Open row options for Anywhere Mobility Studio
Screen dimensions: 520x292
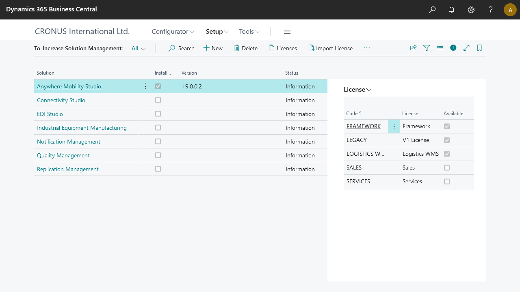click(145, 86)
